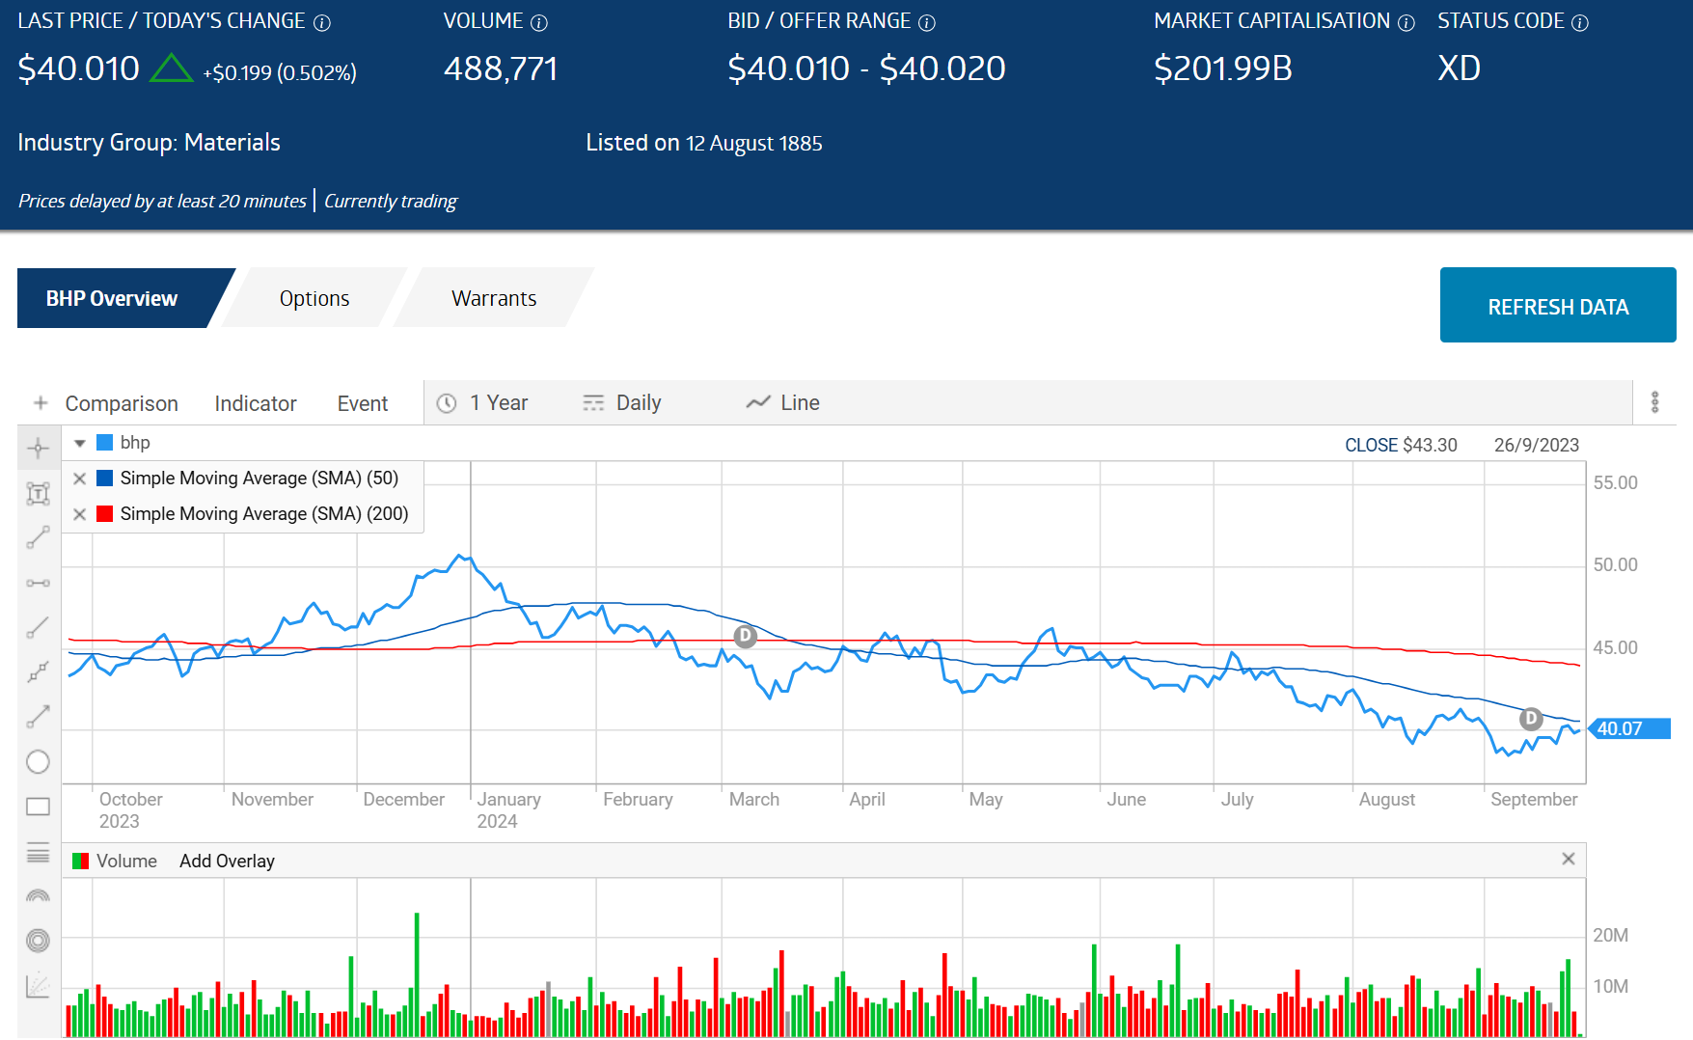This screenshot has width=1693, height=1040.
Task: Click the Currently trading status text
Action: click(x=391, y=201)
